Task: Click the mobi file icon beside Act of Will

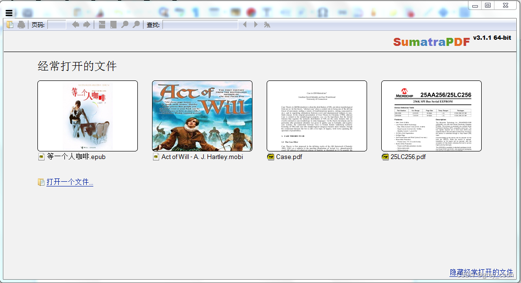Action: point(156,157)
